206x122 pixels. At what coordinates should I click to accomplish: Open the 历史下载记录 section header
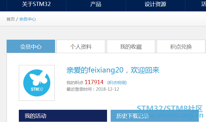pos(155,116)
